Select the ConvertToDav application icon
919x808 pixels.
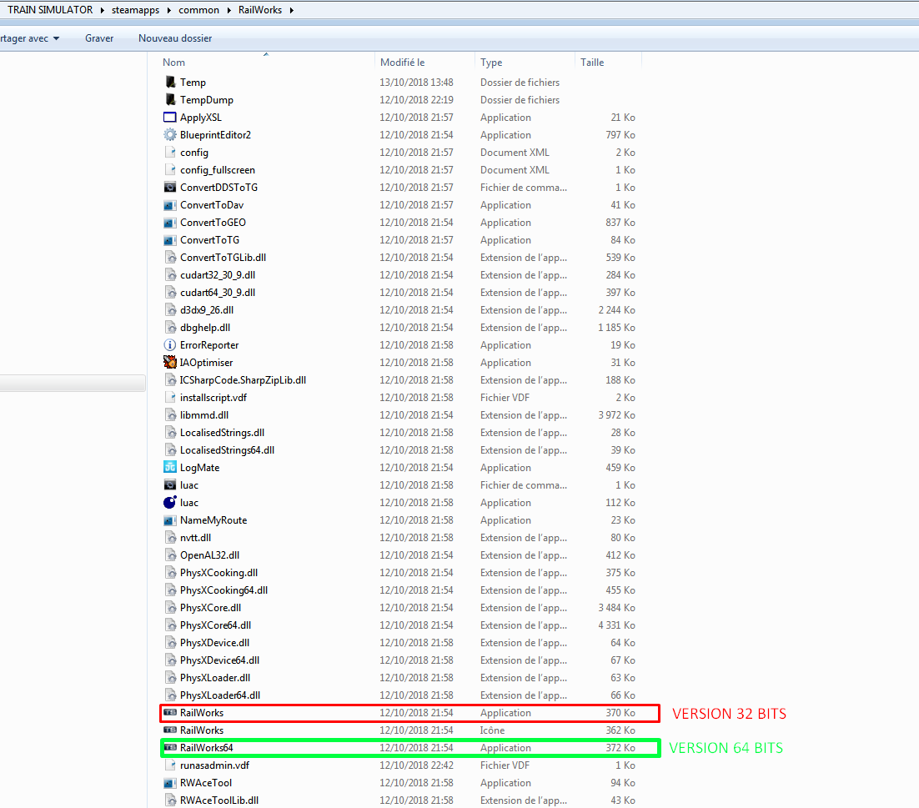click(170, 205)
